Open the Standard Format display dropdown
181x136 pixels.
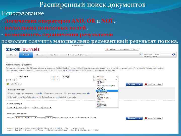click(x=26, y=118)
